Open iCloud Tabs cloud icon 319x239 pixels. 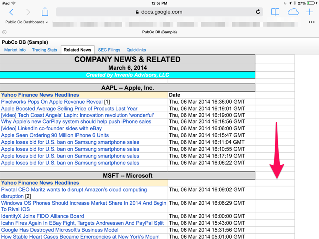tap(293, 12)
